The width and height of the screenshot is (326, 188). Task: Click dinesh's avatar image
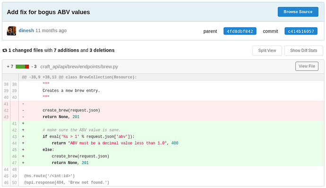pyautogui.click(x=11, y=31)
